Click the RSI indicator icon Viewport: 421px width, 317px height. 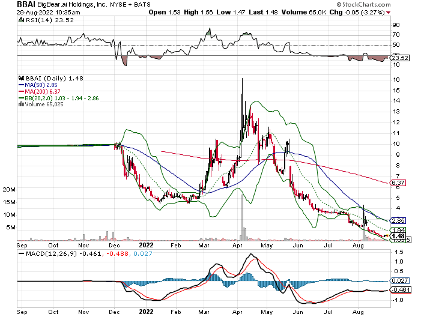click(x=21, y=20)
